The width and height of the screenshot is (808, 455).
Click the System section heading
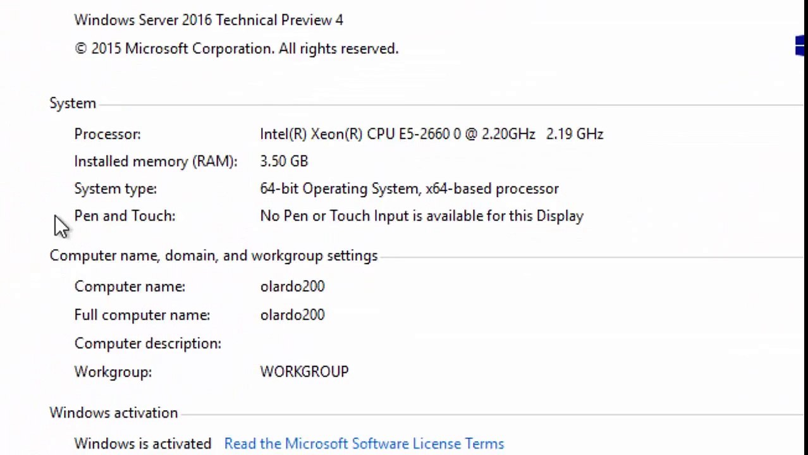click(x=73, y=103)
